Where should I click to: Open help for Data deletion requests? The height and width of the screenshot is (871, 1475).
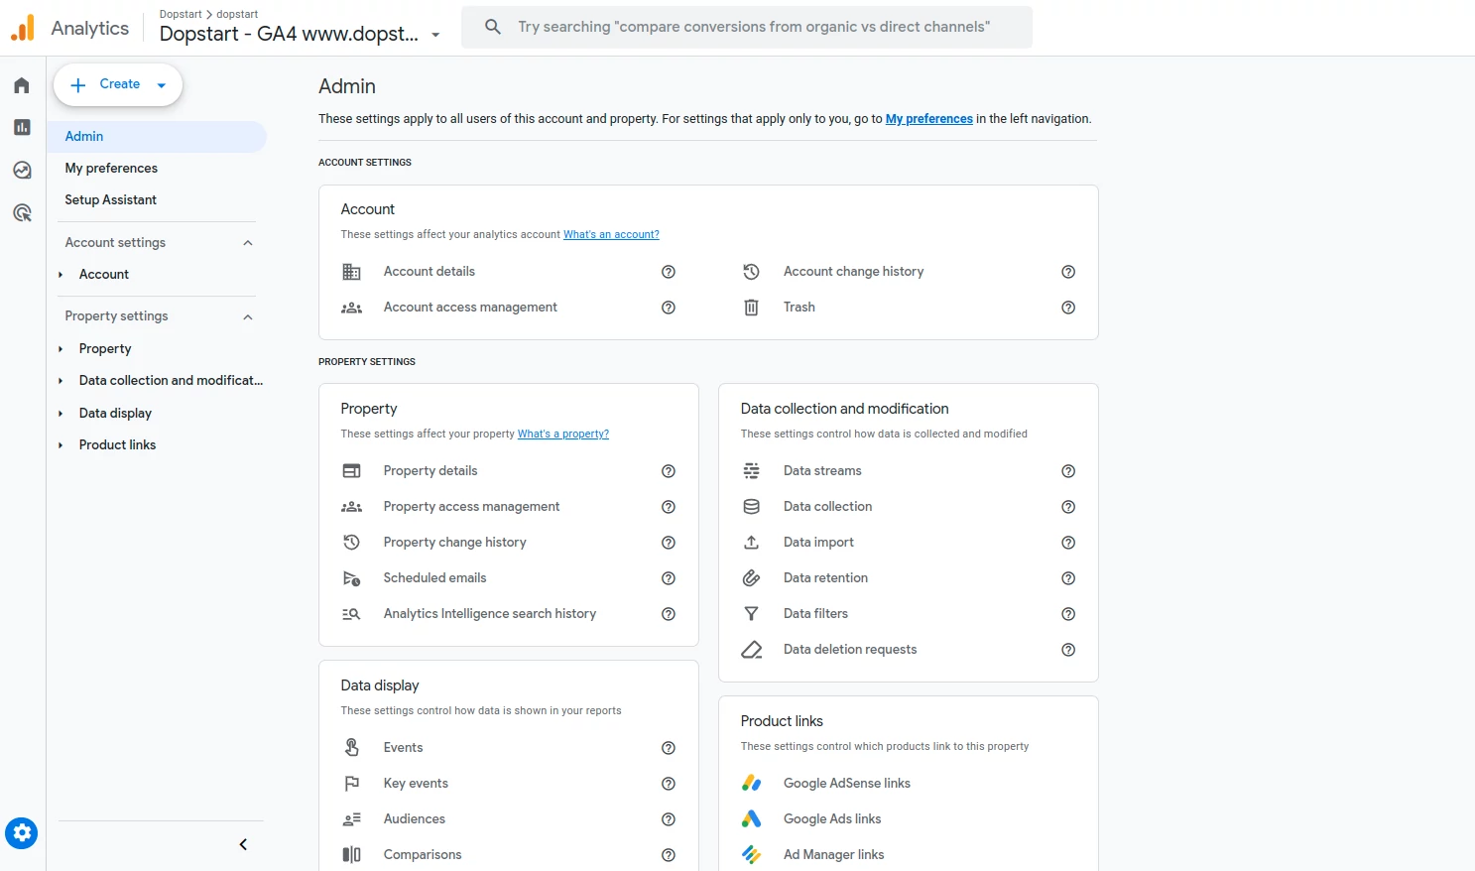(1068, 650)
